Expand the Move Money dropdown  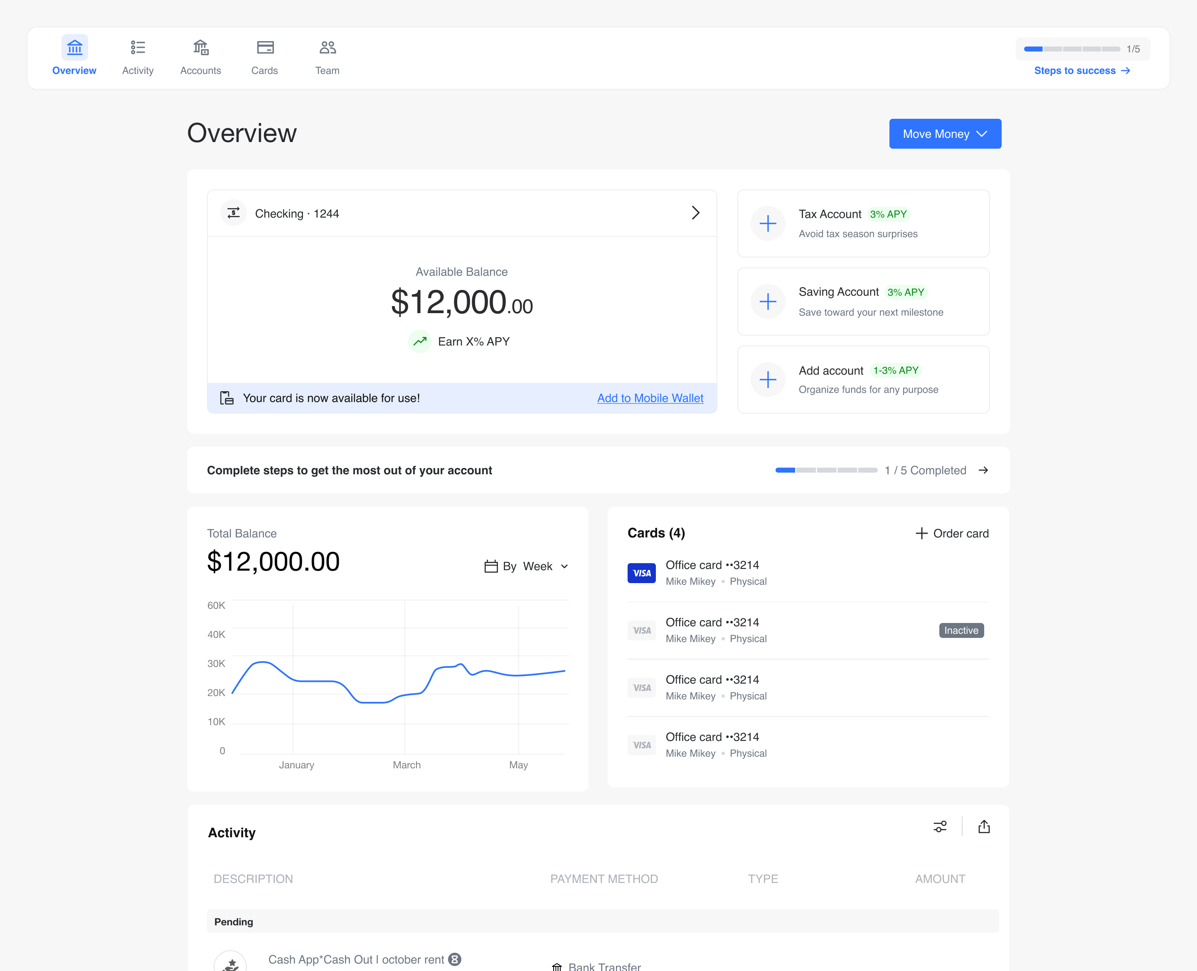(x=945, y=134)
